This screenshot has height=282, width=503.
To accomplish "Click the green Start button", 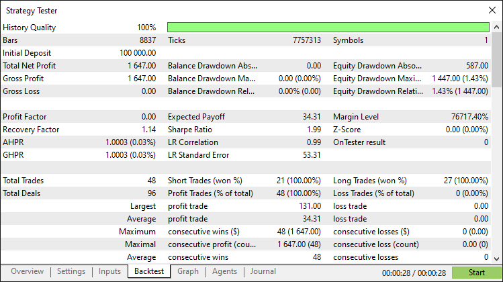I will point(476,273).
